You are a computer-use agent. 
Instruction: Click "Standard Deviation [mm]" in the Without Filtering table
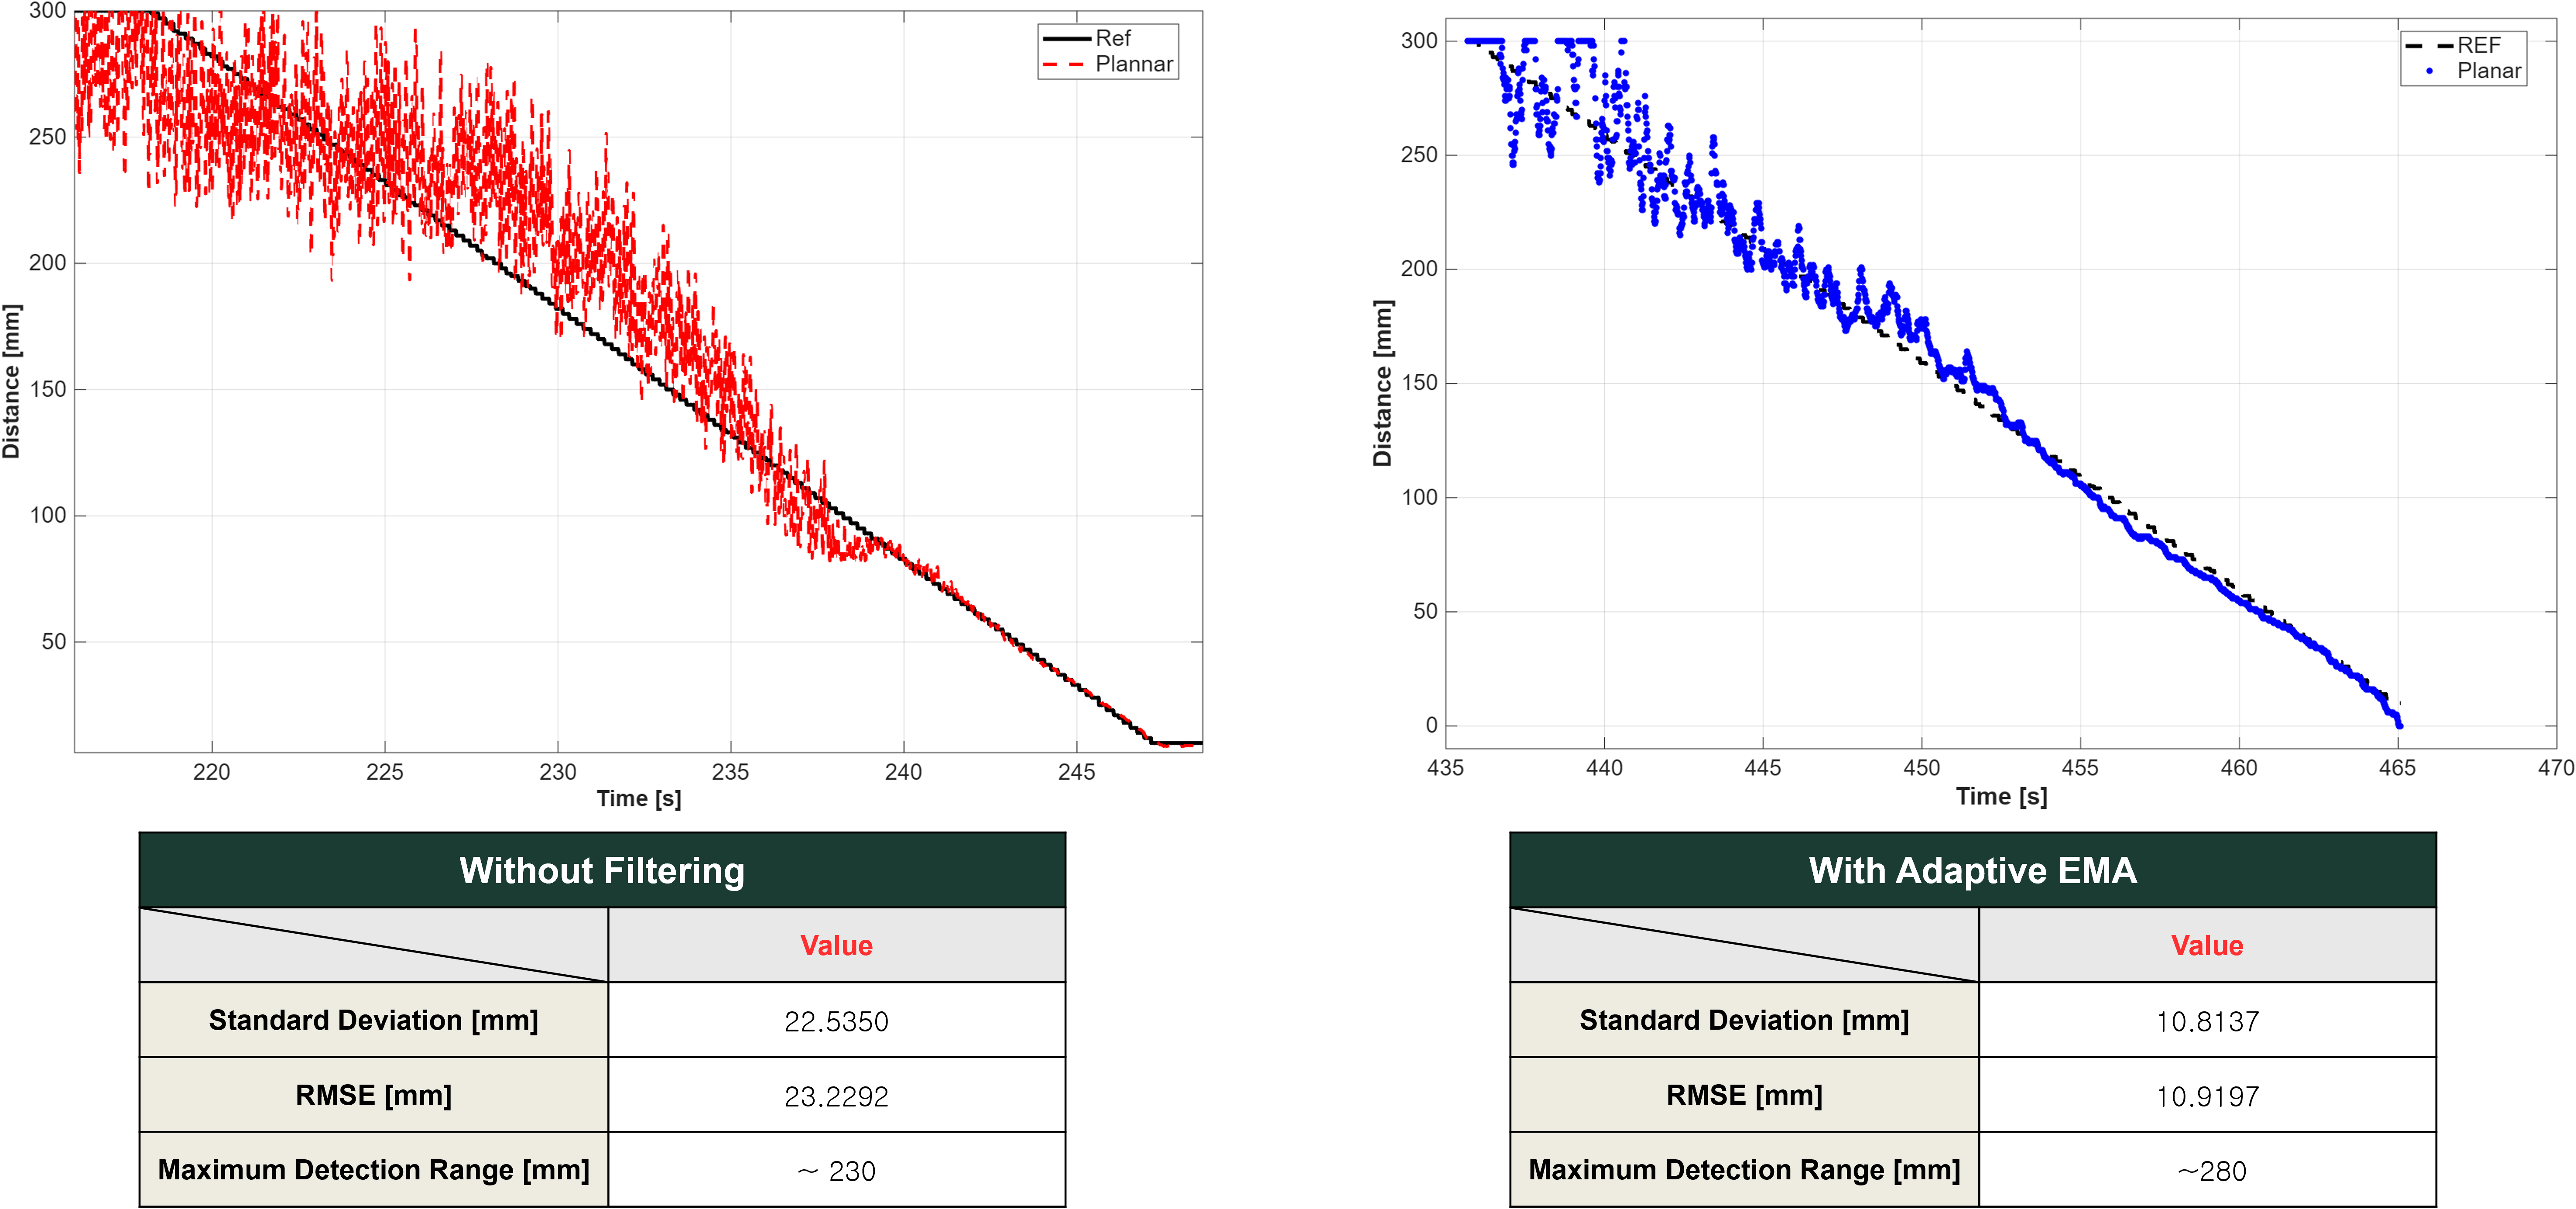[373, 1020]
